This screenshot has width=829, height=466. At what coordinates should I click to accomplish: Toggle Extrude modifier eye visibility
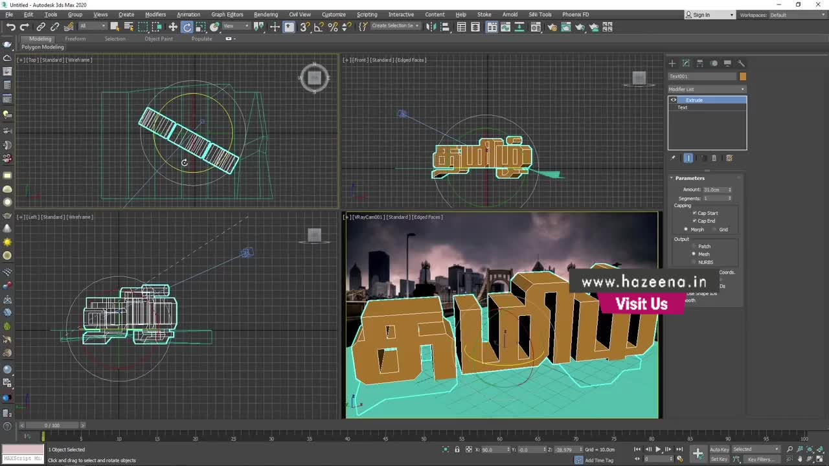click(674, 100)
